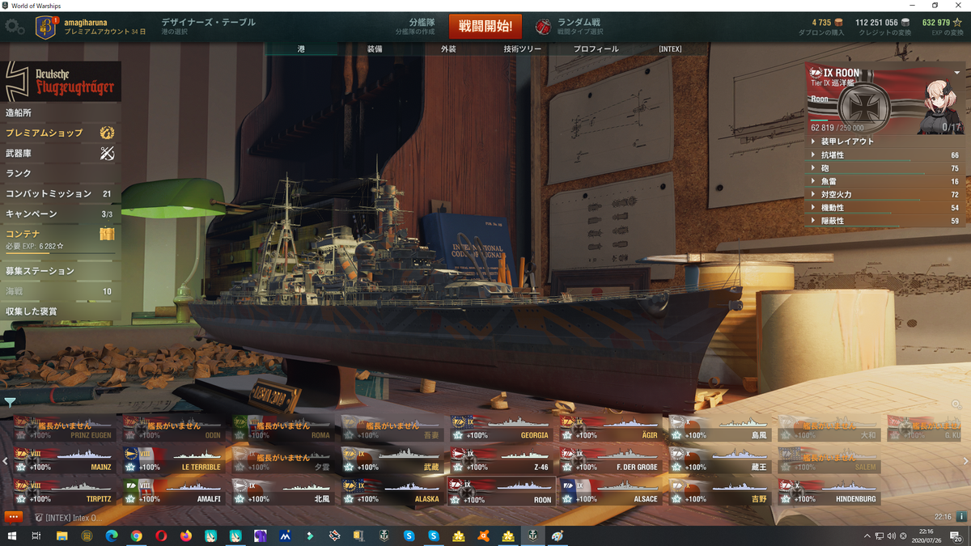Expand 機動性 stat row
Screen dimensions: 971x546
(884, 208)
